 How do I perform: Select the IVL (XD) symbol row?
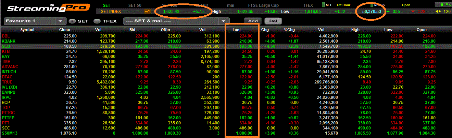tap(226, 87)
